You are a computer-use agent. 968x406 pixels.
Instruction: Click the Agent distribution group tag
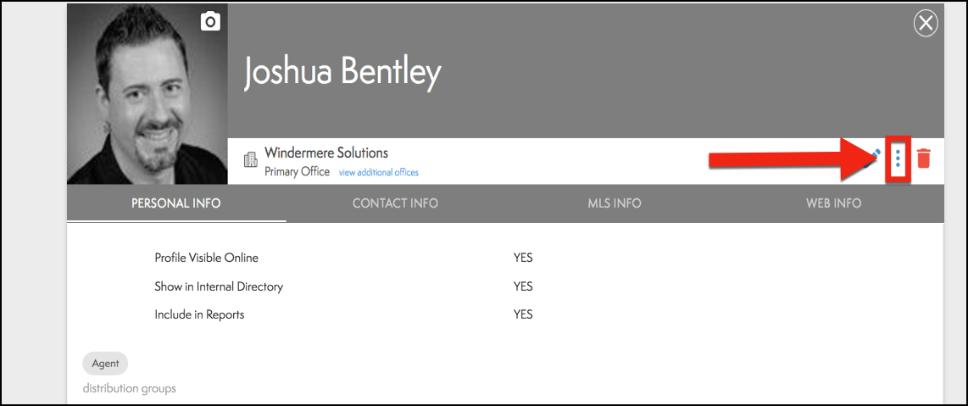(x=105, y=364)
